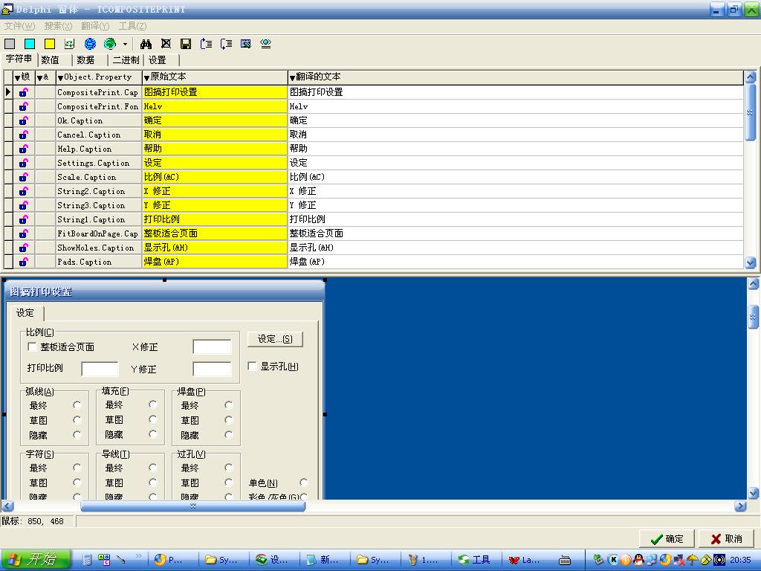Toggle lock on CompositePrint.Cap row
The image size is (761, 571).
(23, 92)
